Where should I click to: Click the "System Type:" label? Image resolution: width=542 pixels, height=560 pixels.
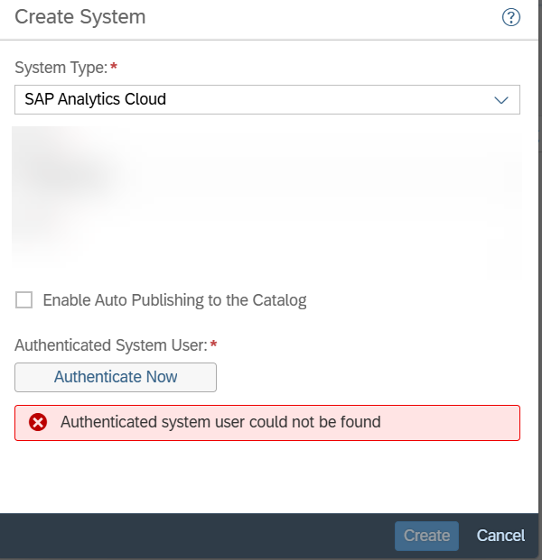click(x=61, y=68)
